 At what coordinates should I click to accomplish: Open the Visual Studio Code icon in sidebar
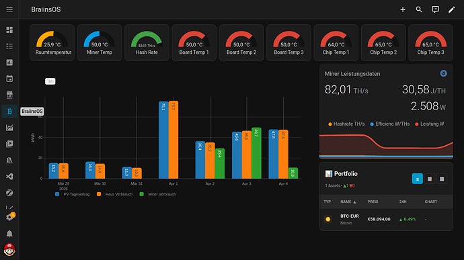click(9, 176)
